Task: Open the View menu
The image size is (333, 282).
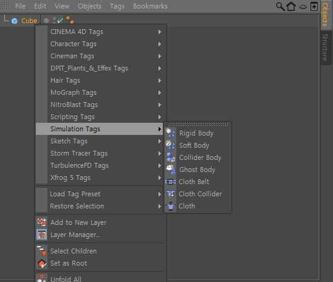Action: (62, 6)
